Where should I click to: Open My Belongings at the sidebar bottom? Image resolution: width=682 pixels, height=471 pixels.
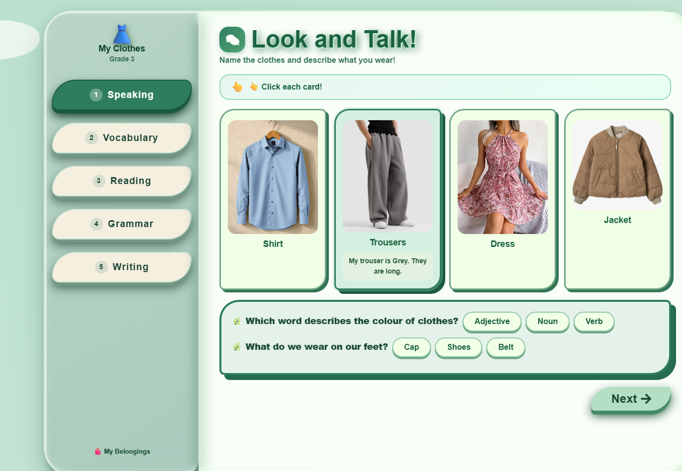point(121,451)
